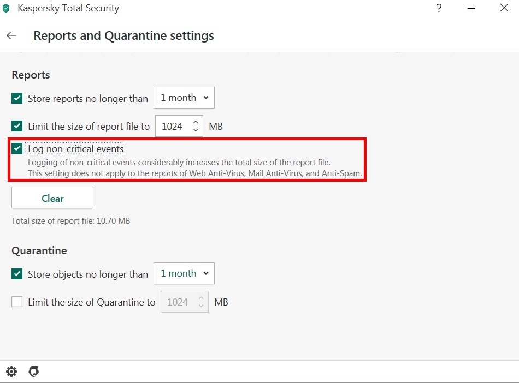
Task: Enable Limit the size of Quarantine checkbox
Action: coord(17,302)
